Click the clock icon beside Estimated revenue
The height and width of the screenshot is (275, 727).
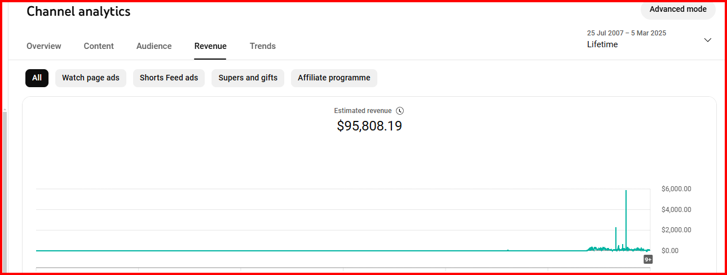point(400,111)
